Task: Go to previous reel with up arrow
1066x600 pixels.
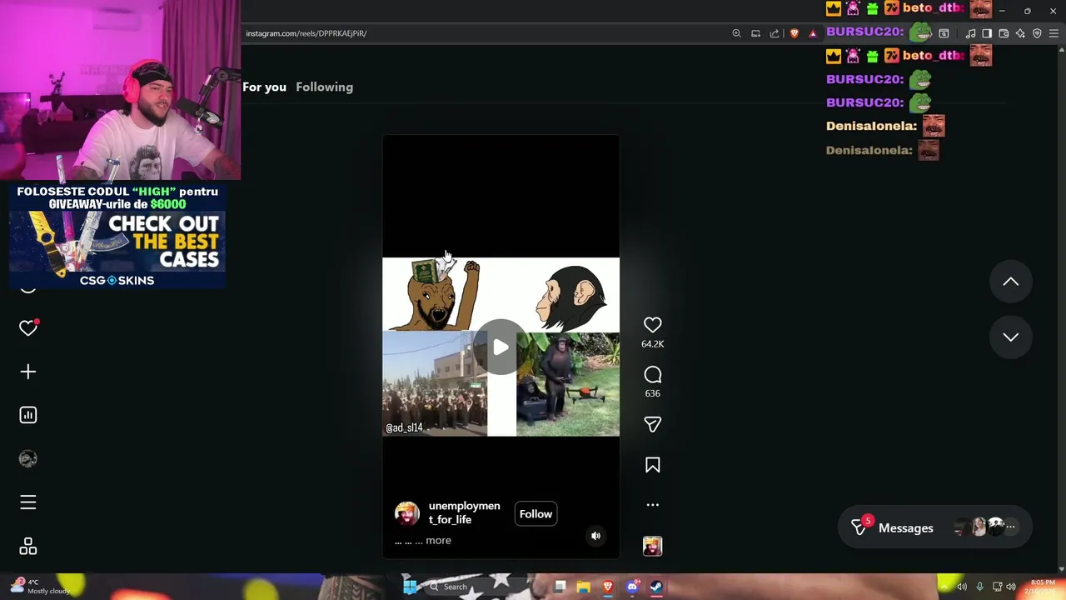Action: 1010,282
